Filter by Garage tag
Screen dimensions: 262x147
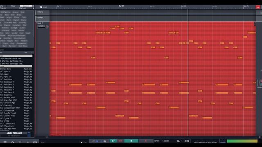point(14,28)
